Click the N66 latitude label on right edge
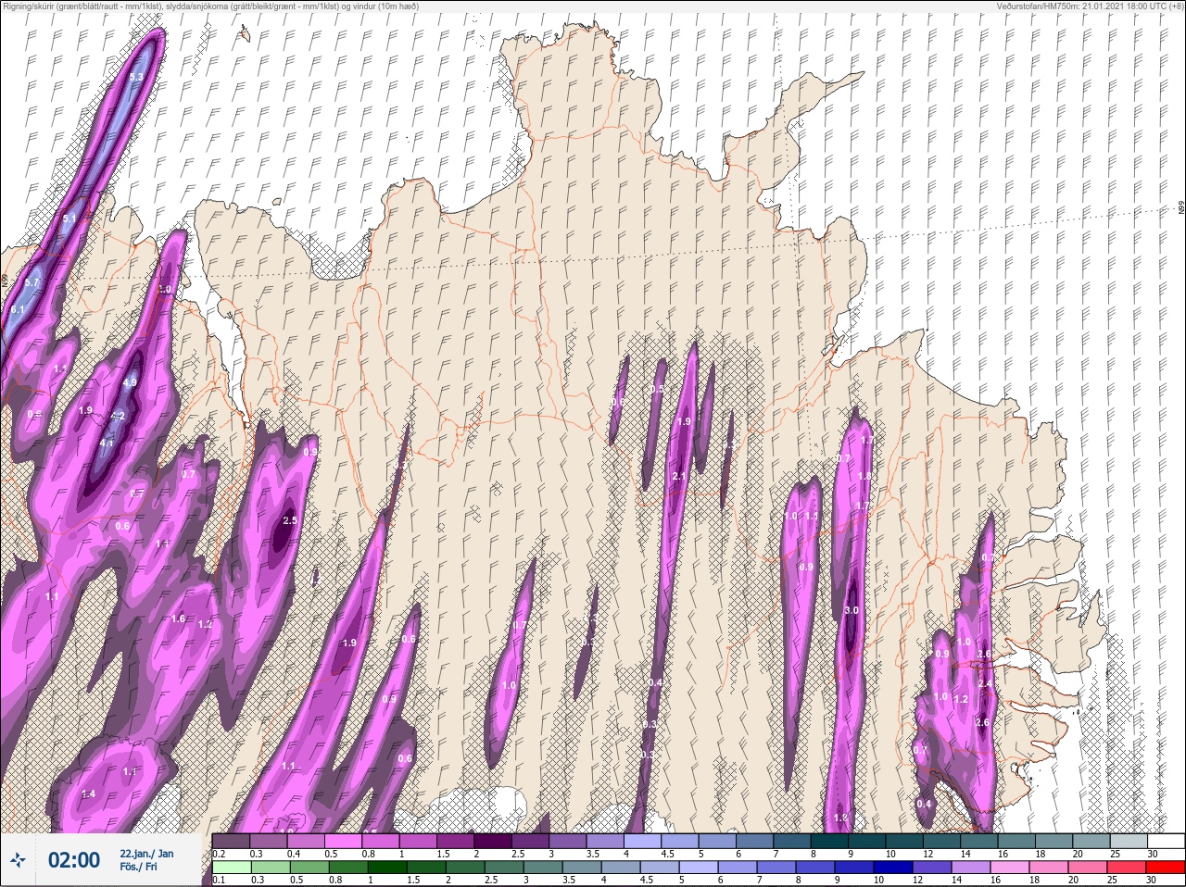1186x887 pixels. point(1181,209)
